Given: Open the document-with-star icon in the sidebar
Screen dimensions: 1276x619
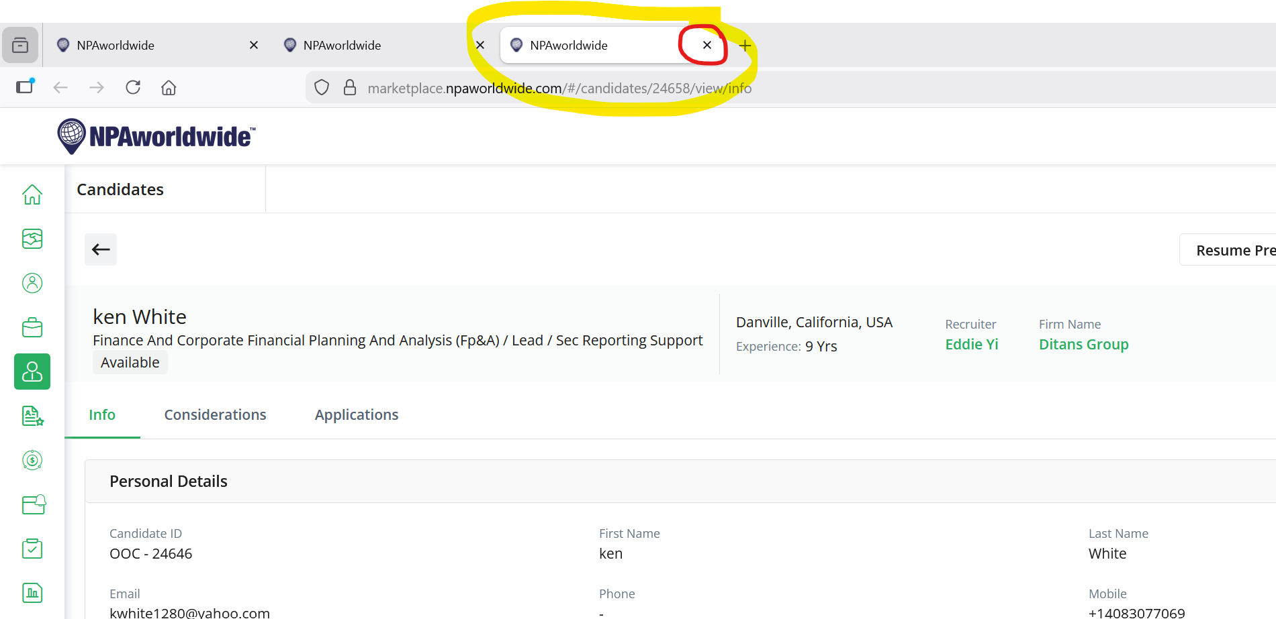Looking at the screenshot, I should (32, 416).
